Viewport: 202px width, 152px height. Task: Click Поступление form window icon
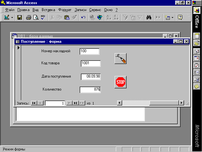coord(17,41)
